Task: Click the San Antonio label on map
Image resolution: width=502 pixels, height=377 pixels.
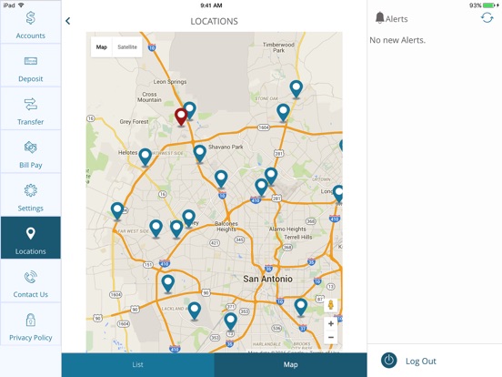Action: coord(267,279)
